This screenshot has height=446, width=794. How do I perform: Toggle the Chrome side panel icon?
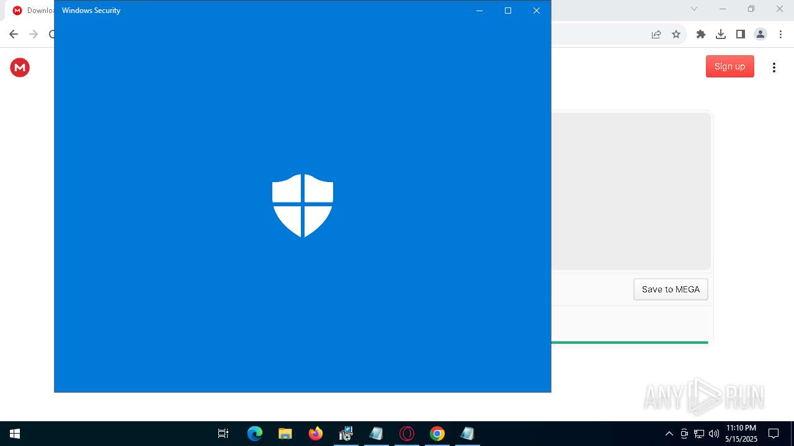(741, 34)
